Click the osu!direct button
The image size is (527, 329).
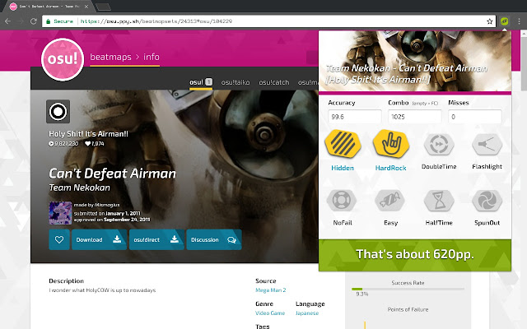(x=156, y=239)
